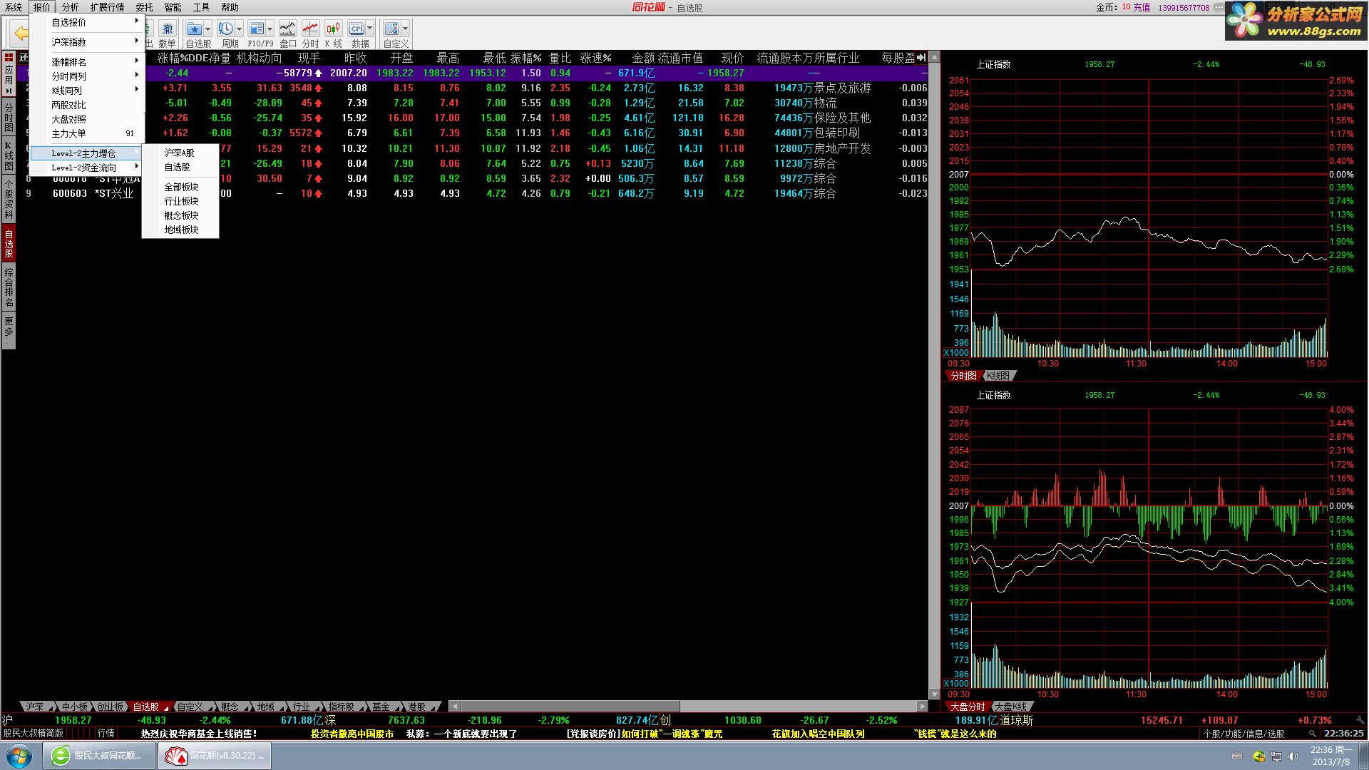Select the 综合排名 left sidebar tab
Image resolution: width=1369 pixels, height=770 pixels.
[x=9, y=287]
